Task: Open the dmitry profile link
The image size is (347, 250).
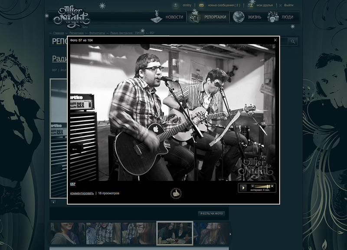Action: click(x=187, y=5)
